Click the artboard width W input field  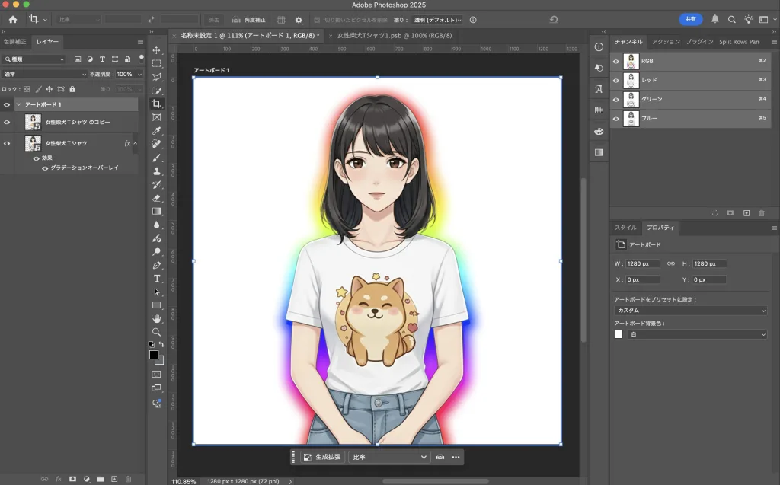coord(643,263)
